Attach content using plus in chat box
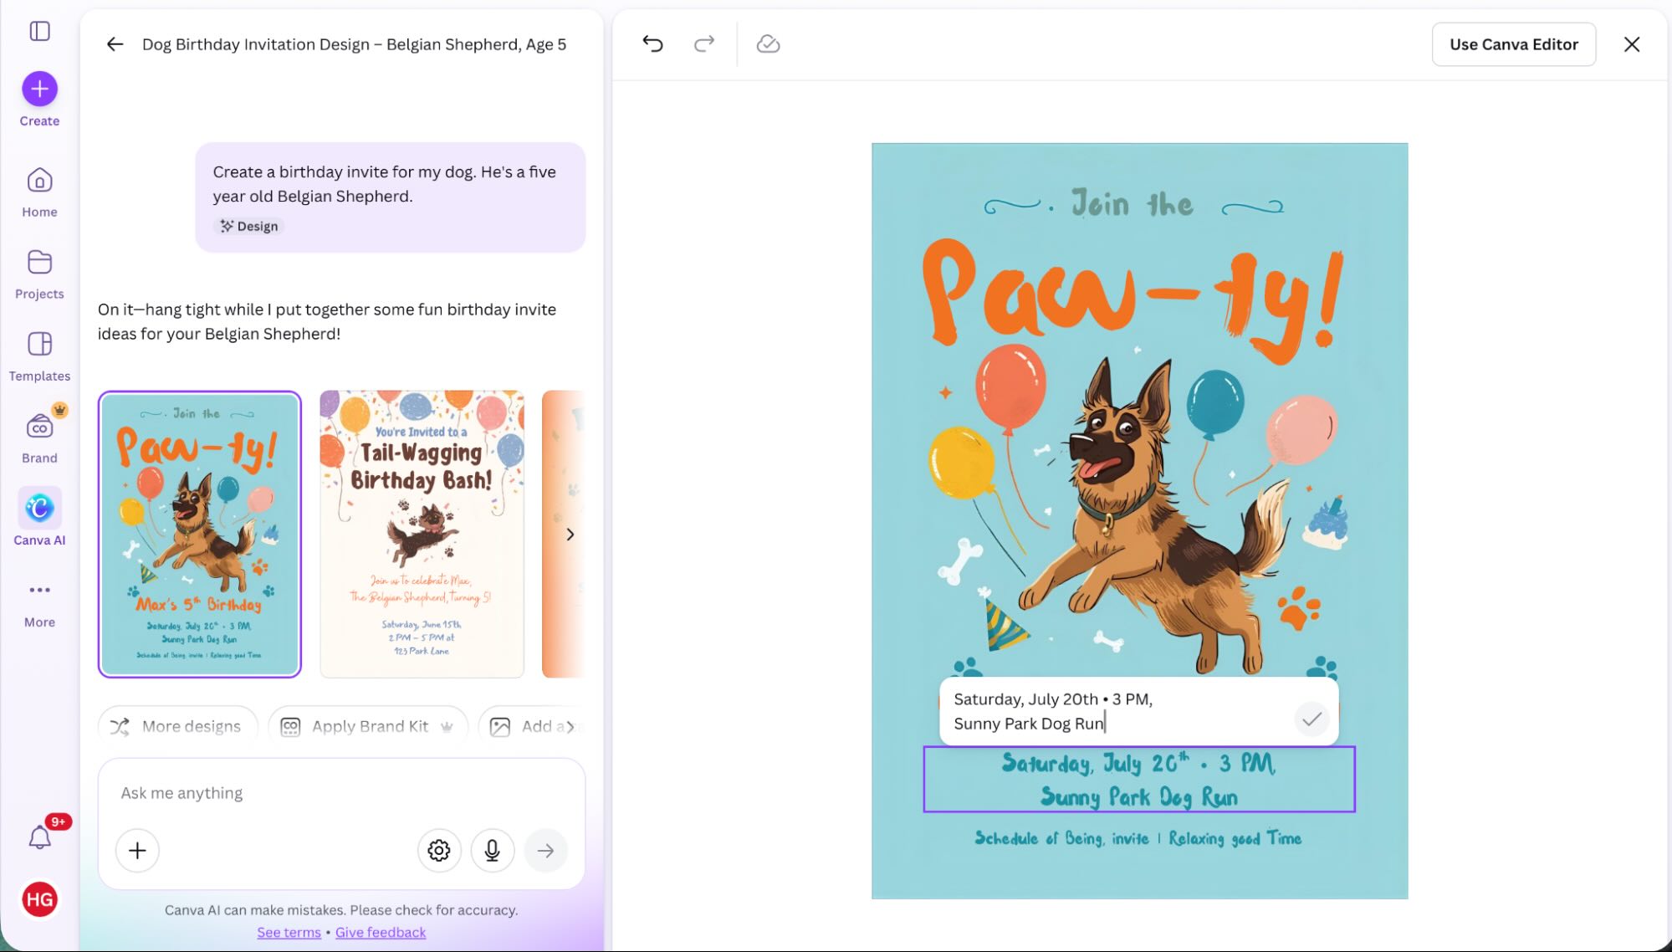 (x=136, y=850)
